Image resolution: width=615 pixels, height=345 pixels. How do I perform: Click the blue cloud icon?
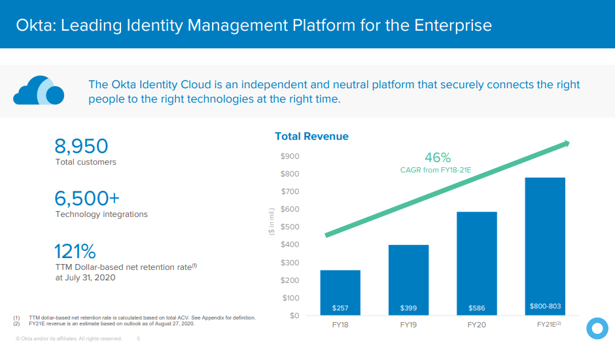click(39, 90)
